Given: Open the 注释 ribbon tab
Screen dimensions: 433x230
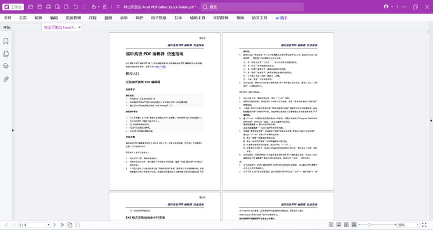Looking at the screenshot, I should (93, 18).
